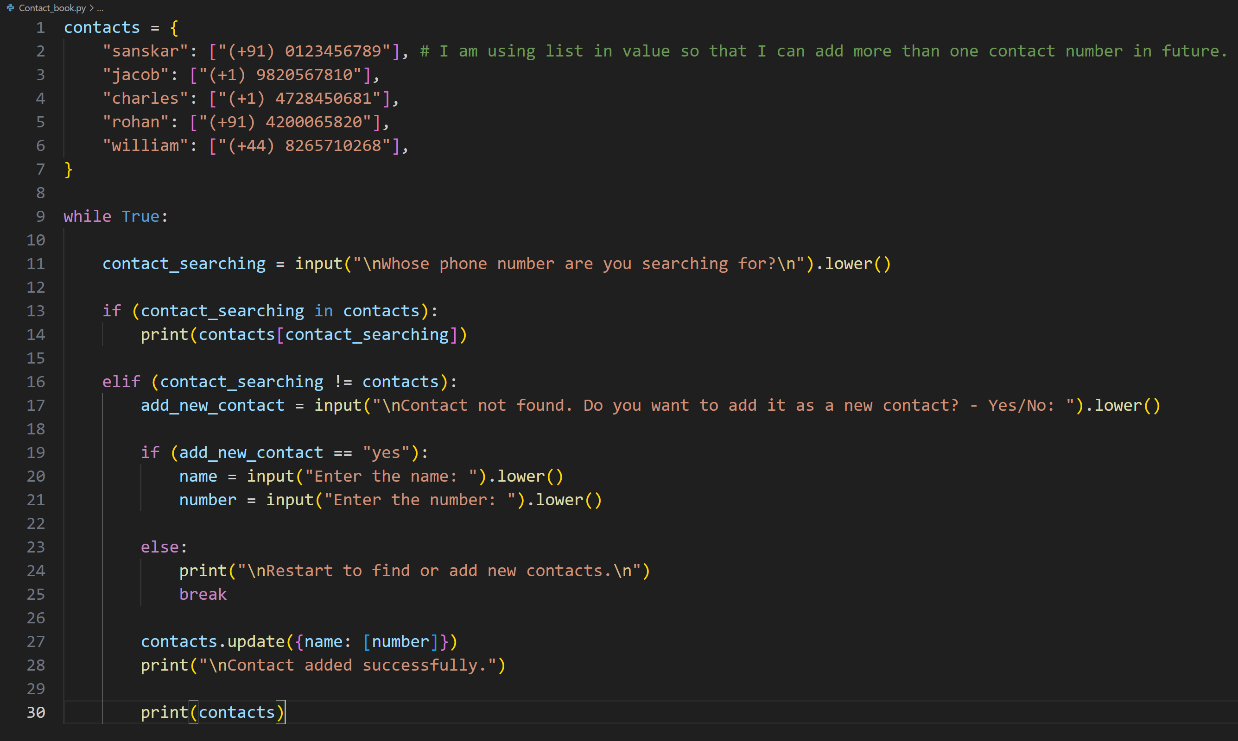The height and width of the screenshot is (741, 1238).
Task: Open the Contact_book.py breadcrumb item
Action: [x=52, y=8]
